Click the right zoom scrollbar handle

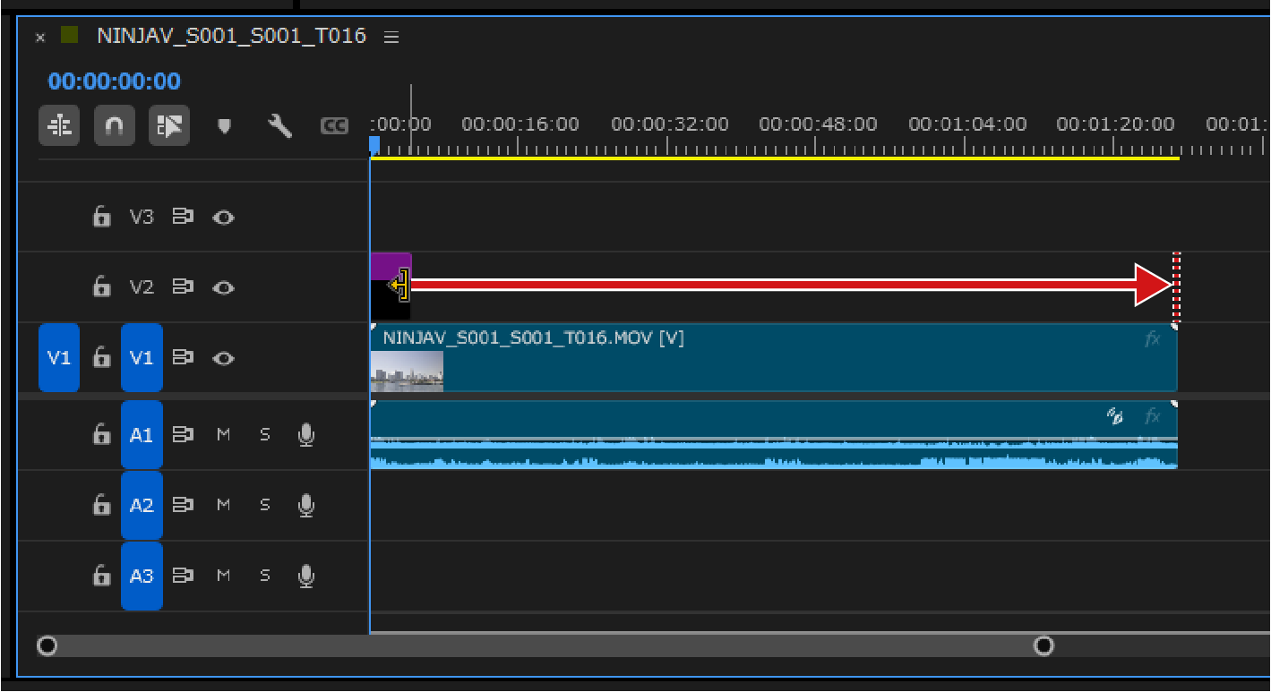[x=1043, y=645]
